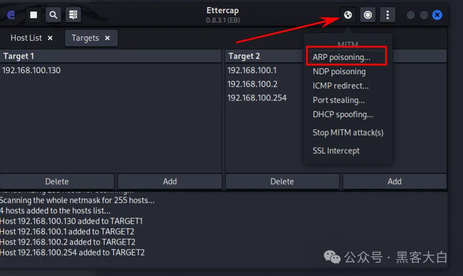
Task: Select 192.168.100.2 in Target 2
Action: click(x=253, y=84)
